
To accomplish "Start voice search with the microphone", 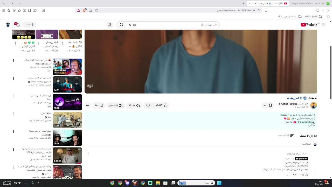I will (110, 25).
